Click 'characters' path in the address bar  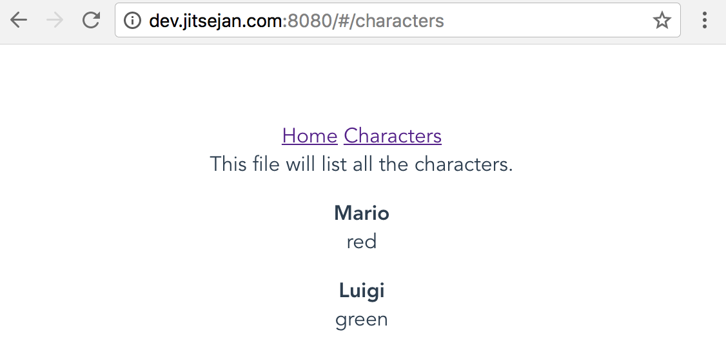(399, 21)
